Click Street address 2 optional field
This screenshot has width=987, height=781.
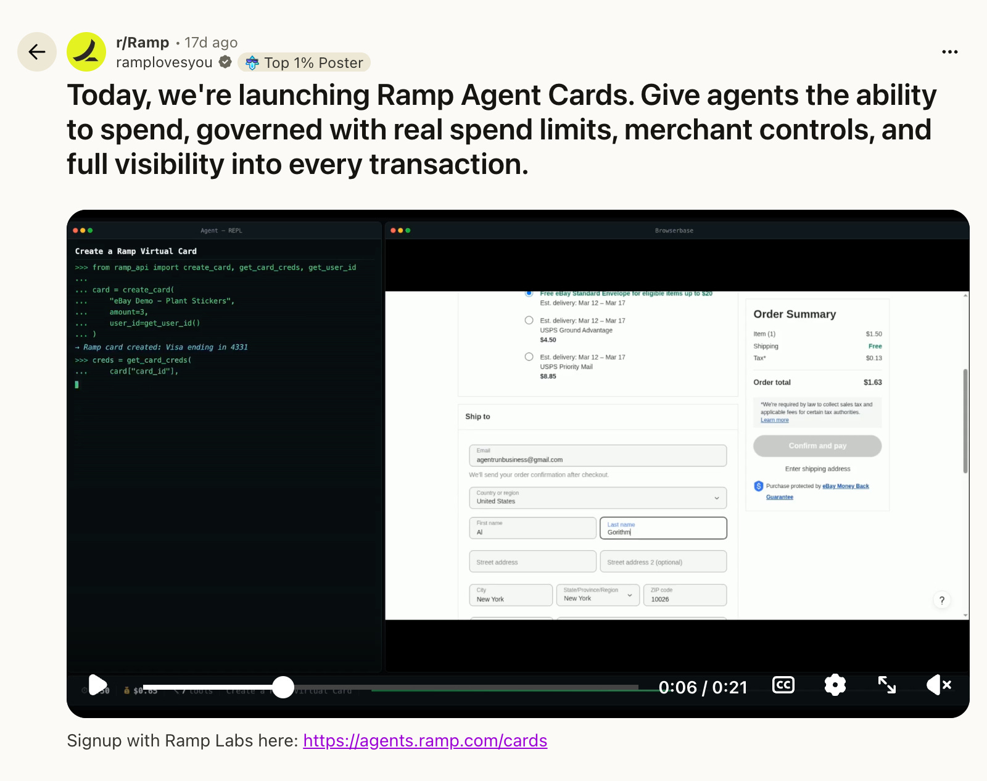[663, 561]
